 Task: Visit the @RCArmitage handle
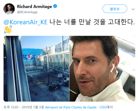click(27, 12)
